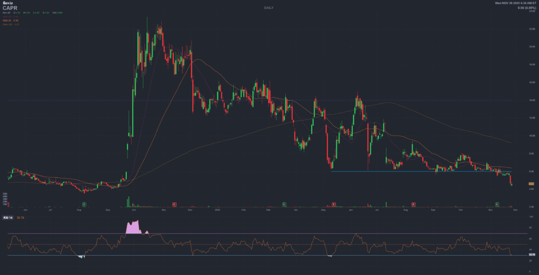Click the red earnings marker near August 2025
Image resolution: width=539 pixels, height=275 pixels.
point(413,203)
